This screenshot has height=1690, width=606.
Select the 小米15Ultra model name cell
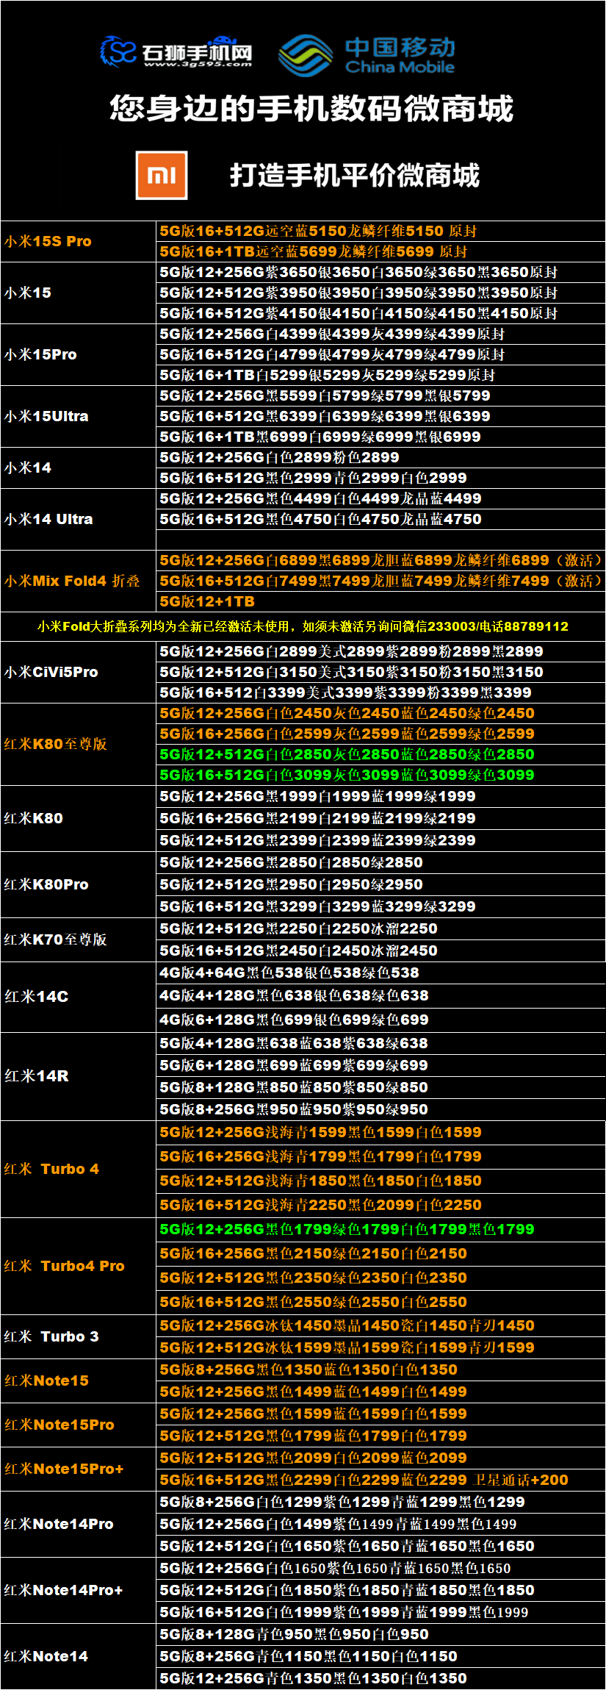click(x=78, y=416)
